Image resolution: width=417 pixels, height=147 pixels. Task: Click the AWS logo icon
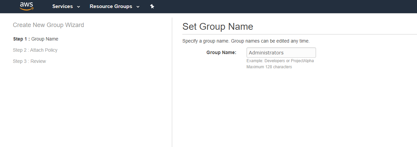tap(26, 6)
